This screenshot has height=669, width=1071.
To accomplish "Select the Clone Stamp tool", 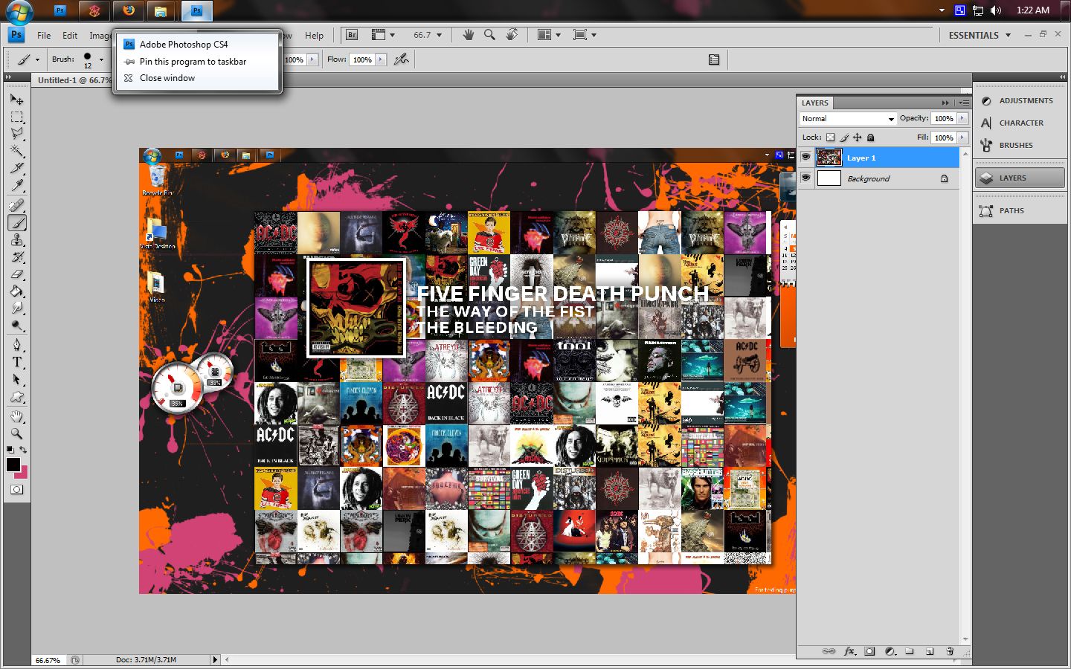I will pyautogui.click(x=16, y=239).
